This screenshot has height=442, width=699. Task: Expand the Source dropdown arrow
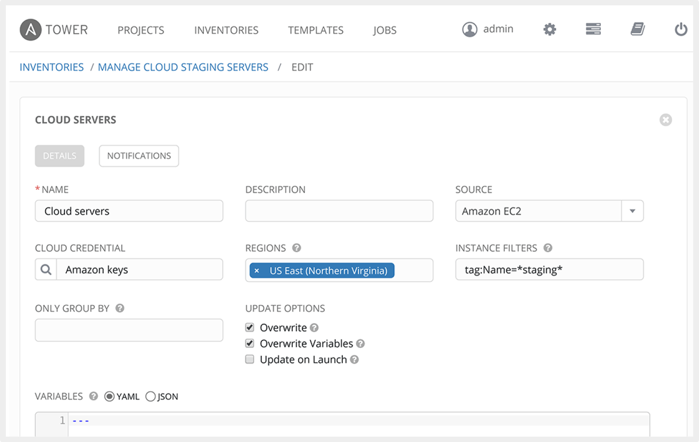632,211
